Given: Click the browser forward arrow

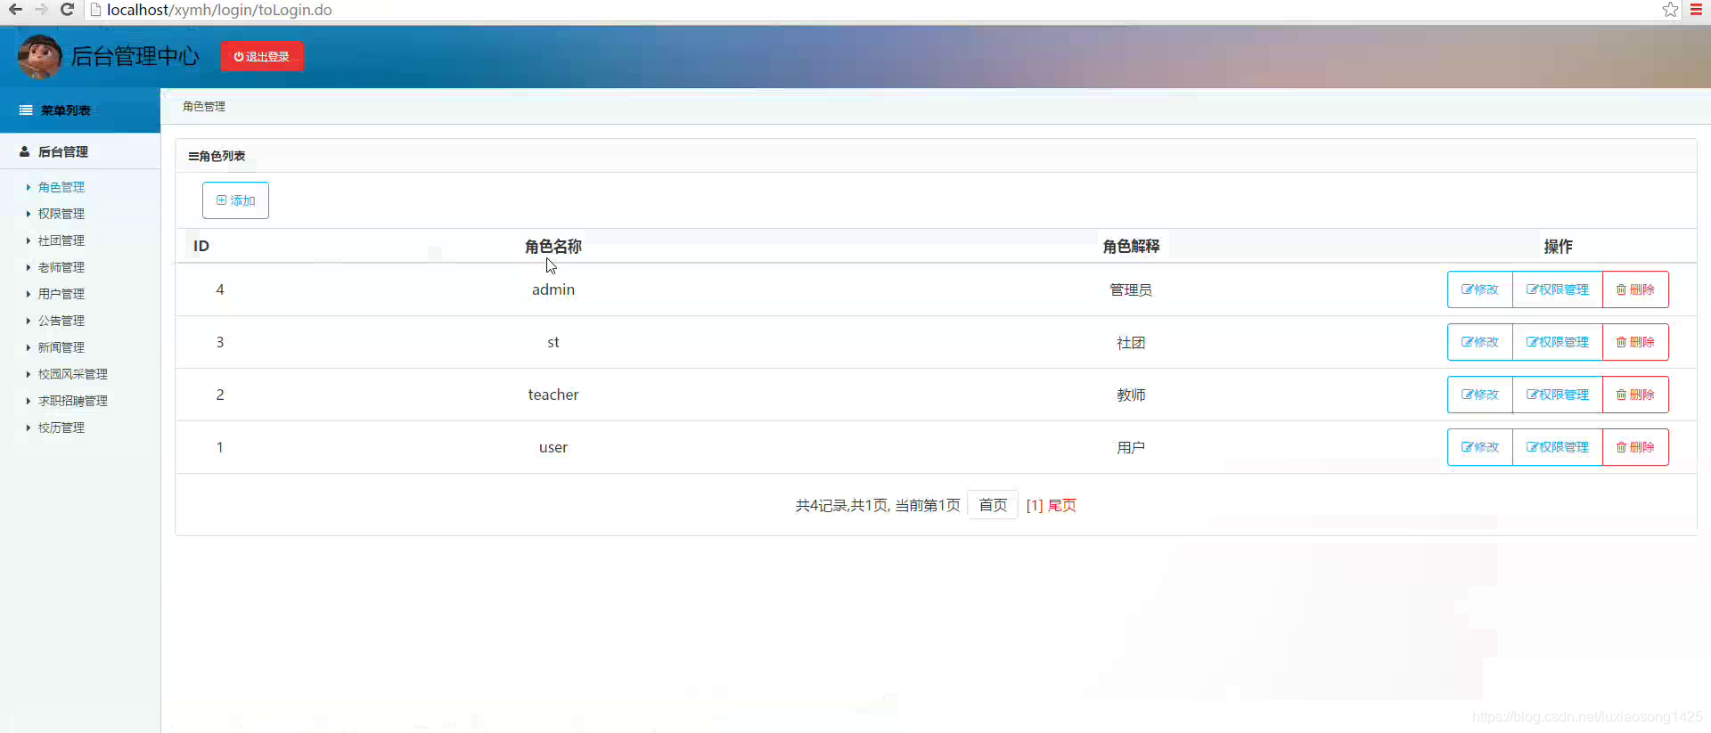Looking at the screenshot, I should [41, 10].
